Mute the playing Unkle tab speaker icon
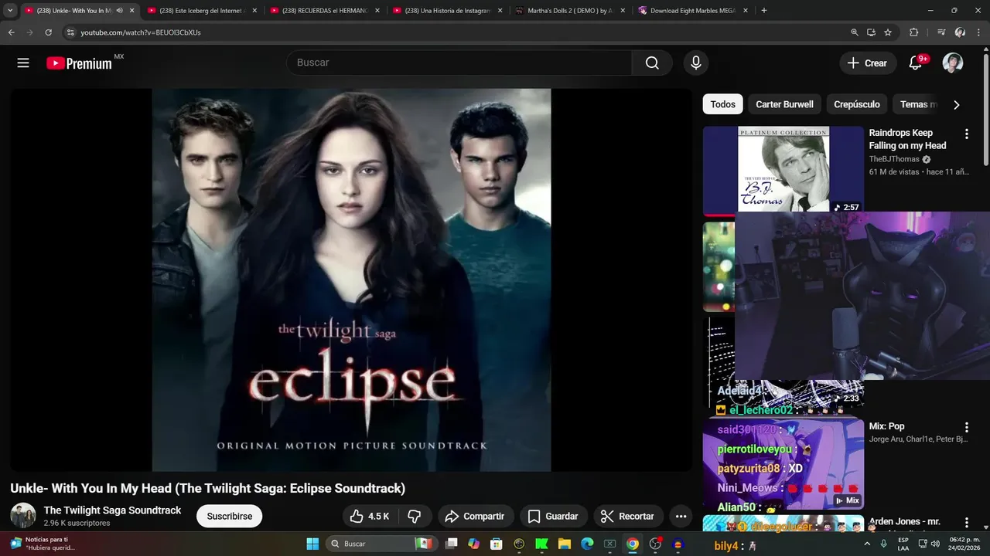The image size is (990, 556). [119, 11]
